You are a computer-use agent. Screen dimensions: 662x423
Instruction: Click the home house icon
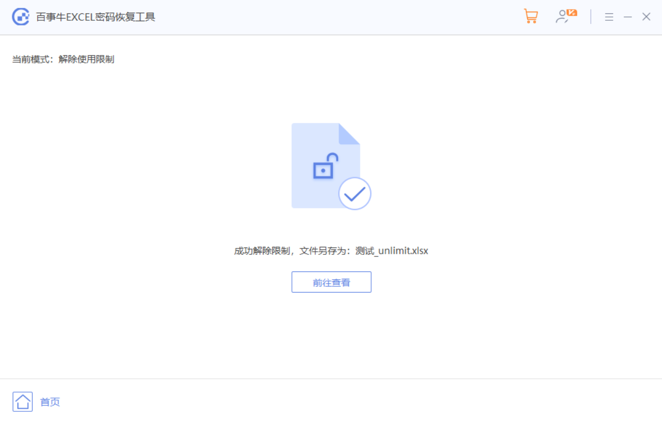click(x=23, y=402)
